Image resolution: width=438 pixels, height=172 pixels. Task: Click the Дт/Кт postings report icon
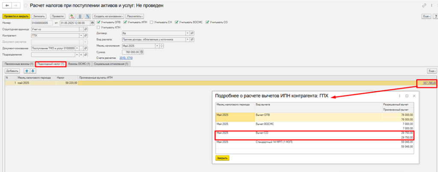pos(72,16)
